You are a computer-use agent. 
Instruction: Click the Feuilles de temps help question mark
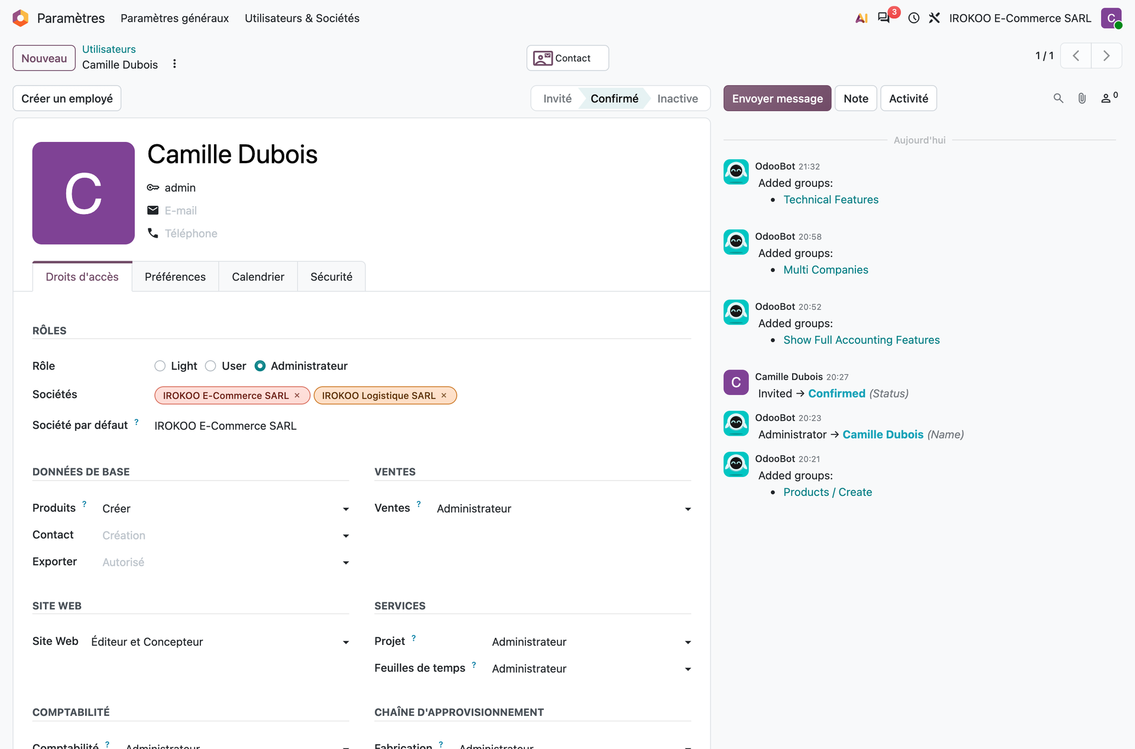[474, 664]
